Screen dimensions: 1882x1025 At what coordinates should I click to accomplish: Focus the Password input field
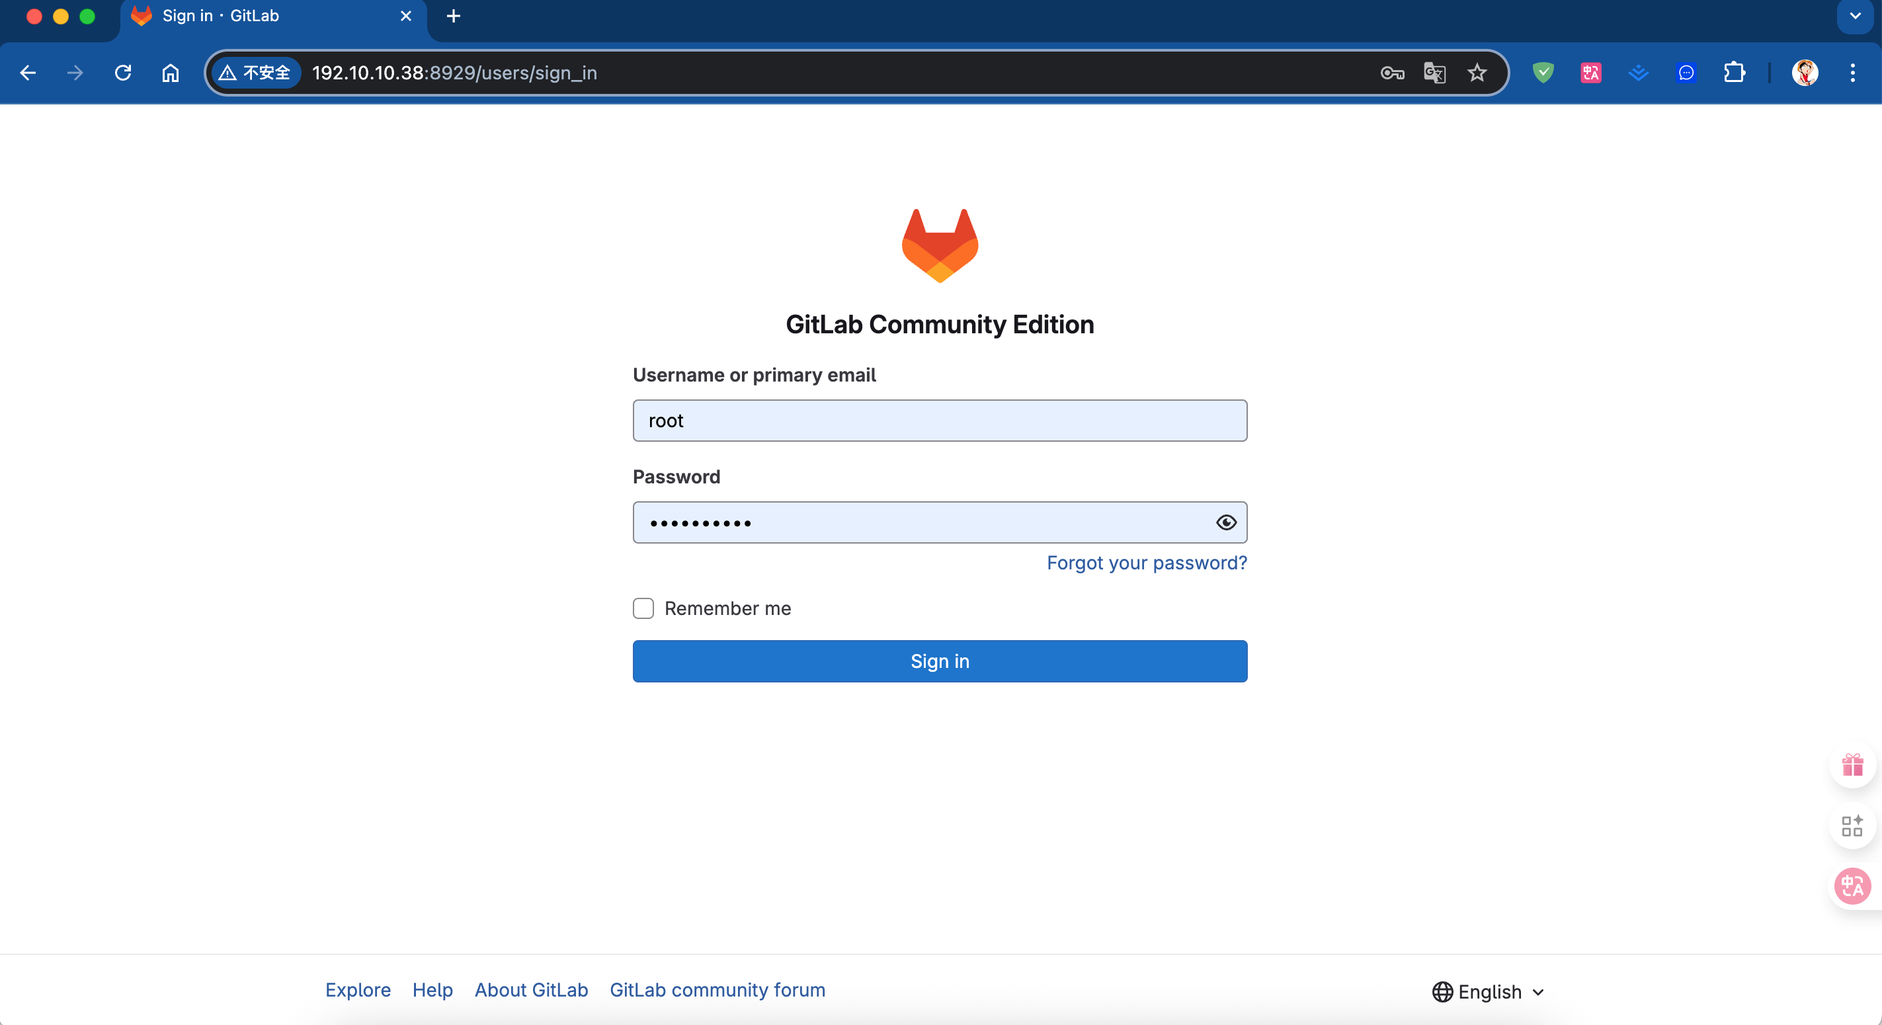[x=940, y=522]
